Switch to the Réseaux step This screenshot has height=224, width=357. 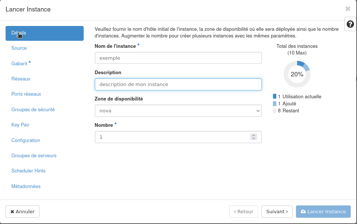tap(21, 79)
